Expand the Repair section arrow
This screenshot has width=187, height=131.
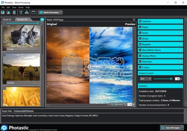tap(181, 27)
